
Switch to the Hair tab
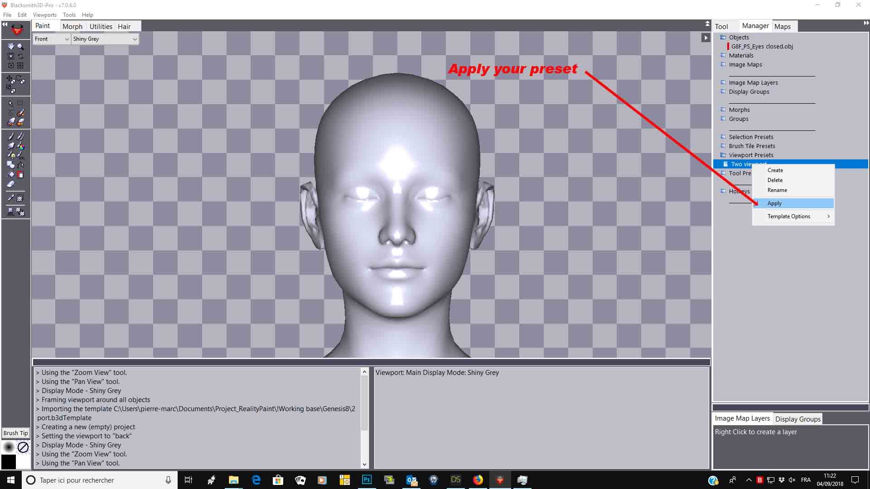(124, 26)
